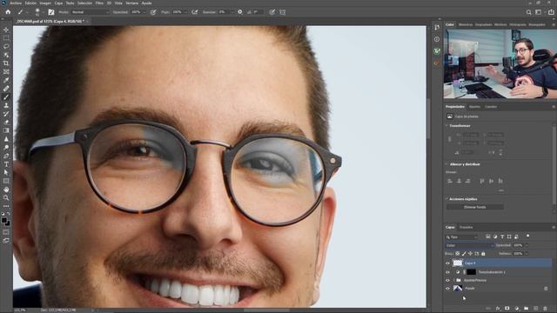The height and width of the screenshot is (313, 557).
Task: Toggle the layer filter on/off switch
Action: point(528,236)
